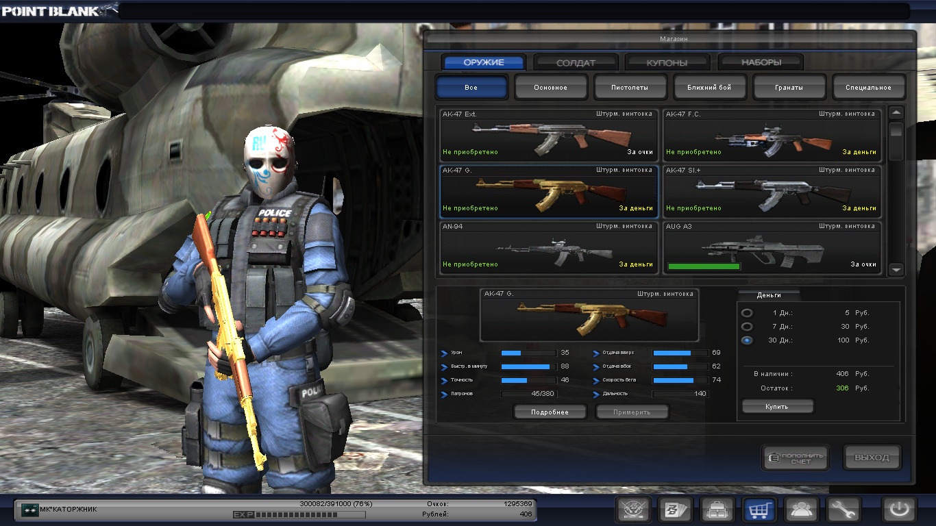
Task: Click the MK*КАТОРЖНИК nickname
Action: pos(69,510)
